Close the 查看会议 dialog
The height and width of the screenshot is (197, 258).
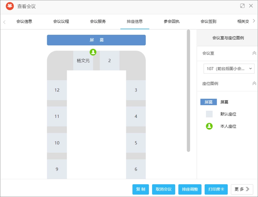[251, 6]
